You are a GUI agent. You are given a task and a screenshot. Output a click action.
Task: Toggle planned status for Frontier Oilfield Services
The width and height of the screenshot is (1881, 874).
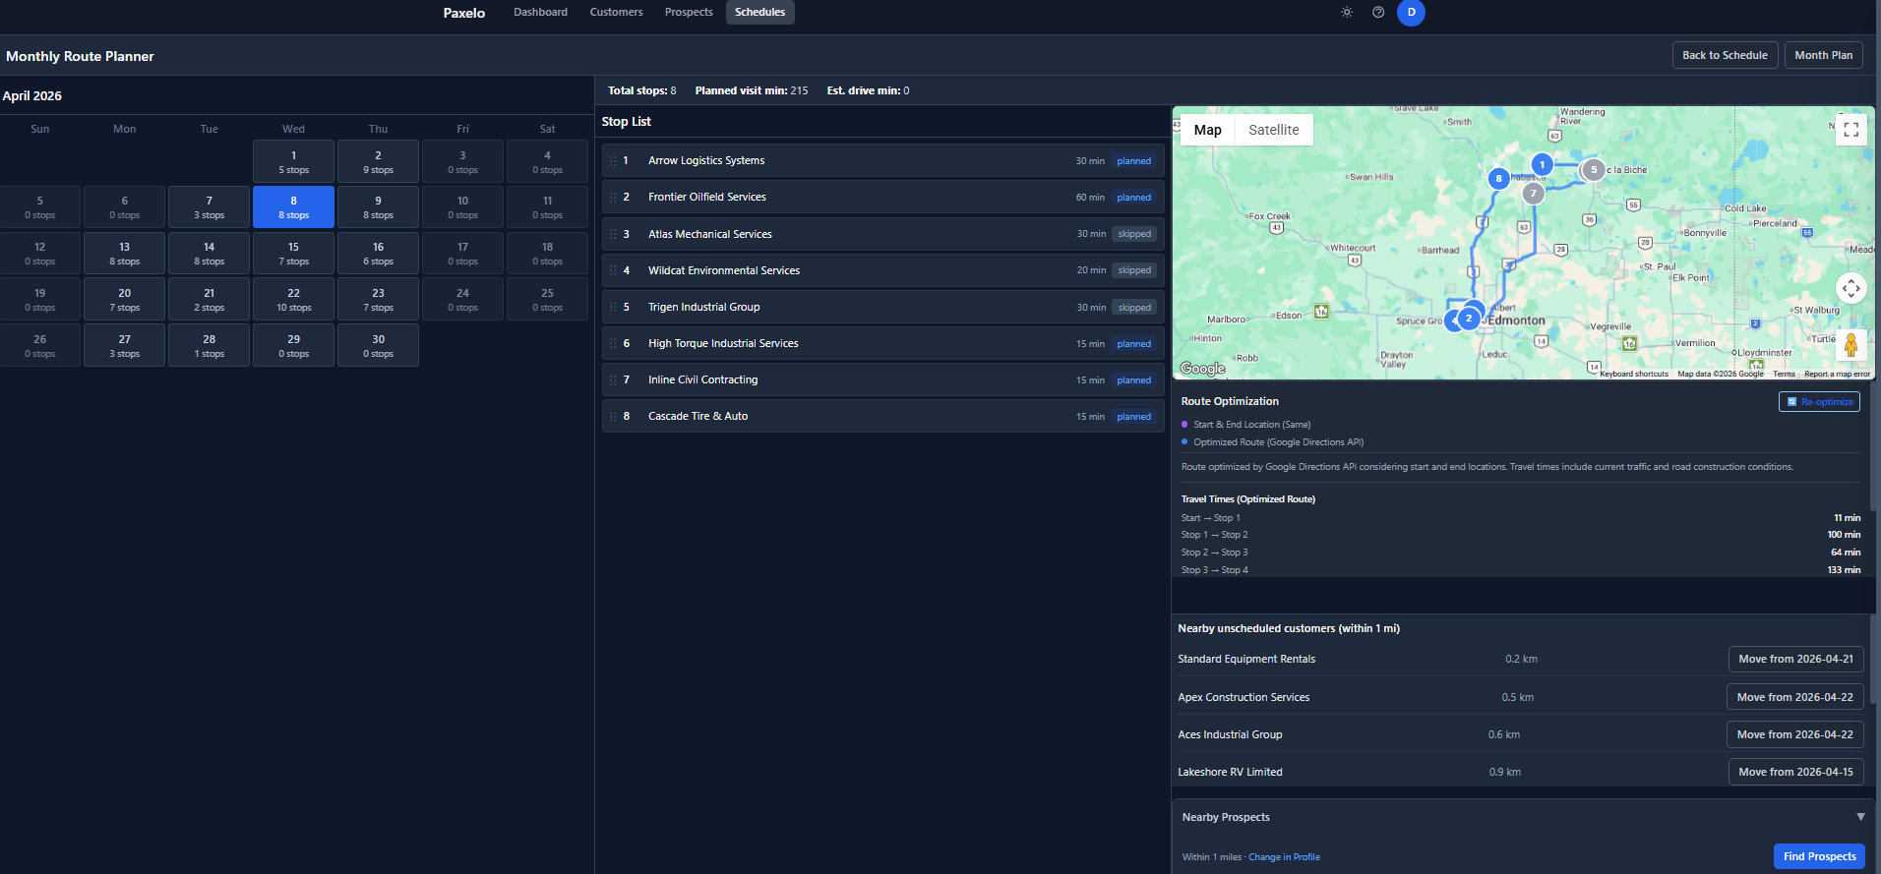(x=1133, y=198)
